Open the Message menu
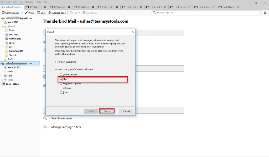This screenshot has width=269, height=157. point(29,2)
